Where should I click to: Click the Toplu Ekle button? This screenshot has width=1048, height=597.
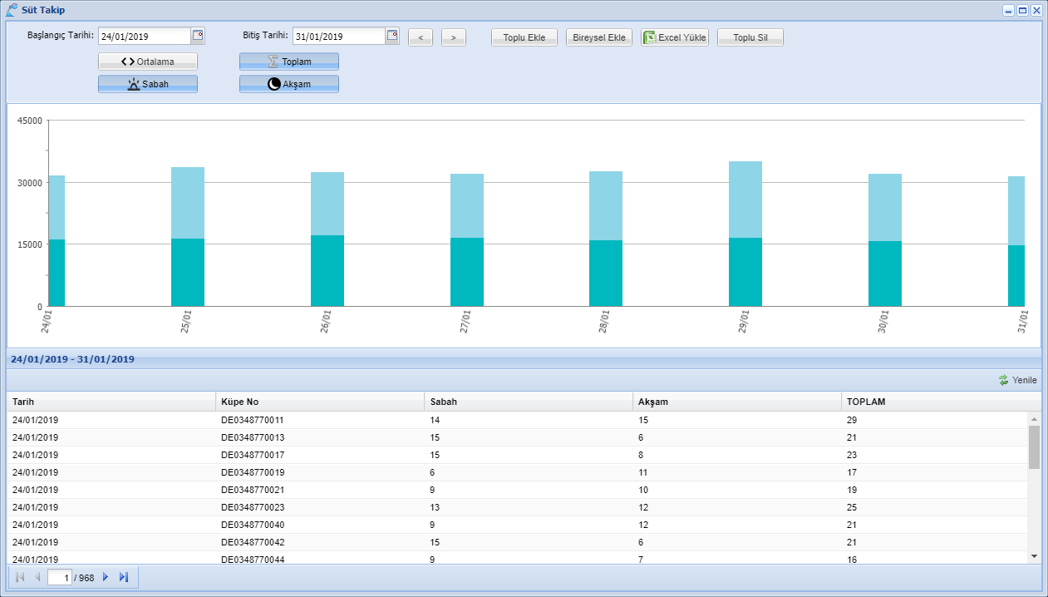point(524,37)
